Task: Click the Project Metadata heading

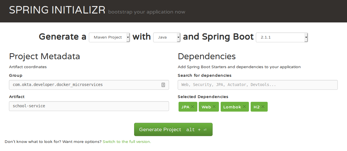Action: (44, 56)
